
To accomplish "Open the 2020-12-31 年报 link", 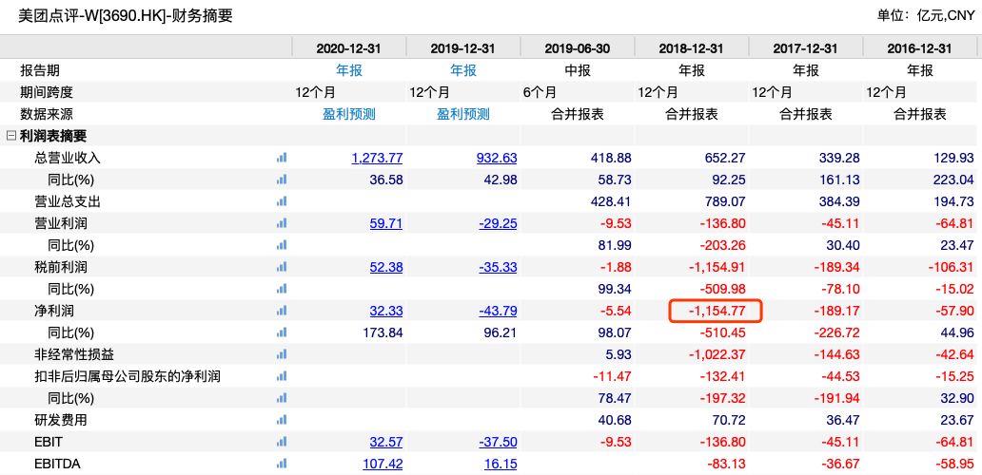I will click(x=348, y=70).
